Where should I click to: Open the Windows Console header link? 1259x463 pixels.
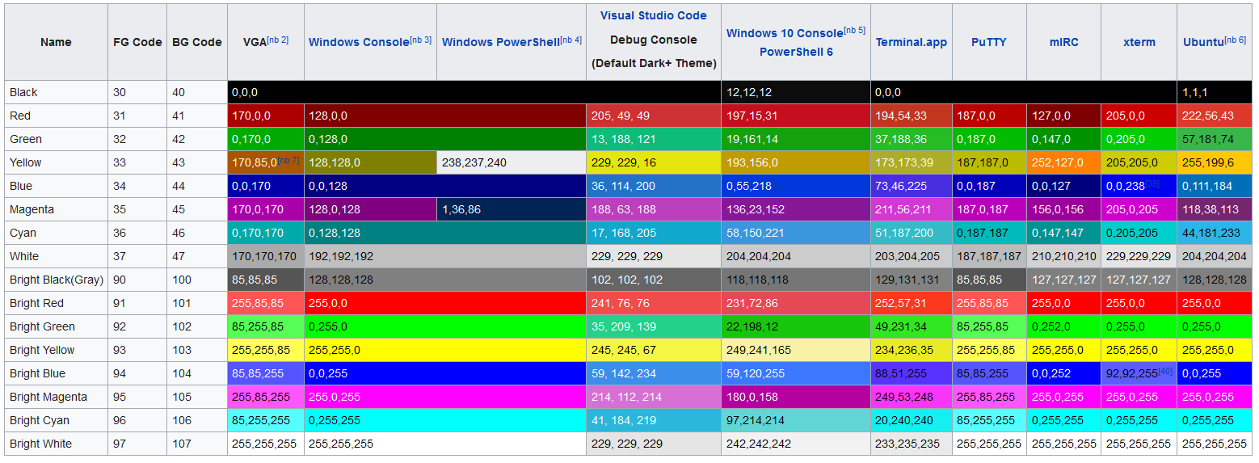[359, 42]
